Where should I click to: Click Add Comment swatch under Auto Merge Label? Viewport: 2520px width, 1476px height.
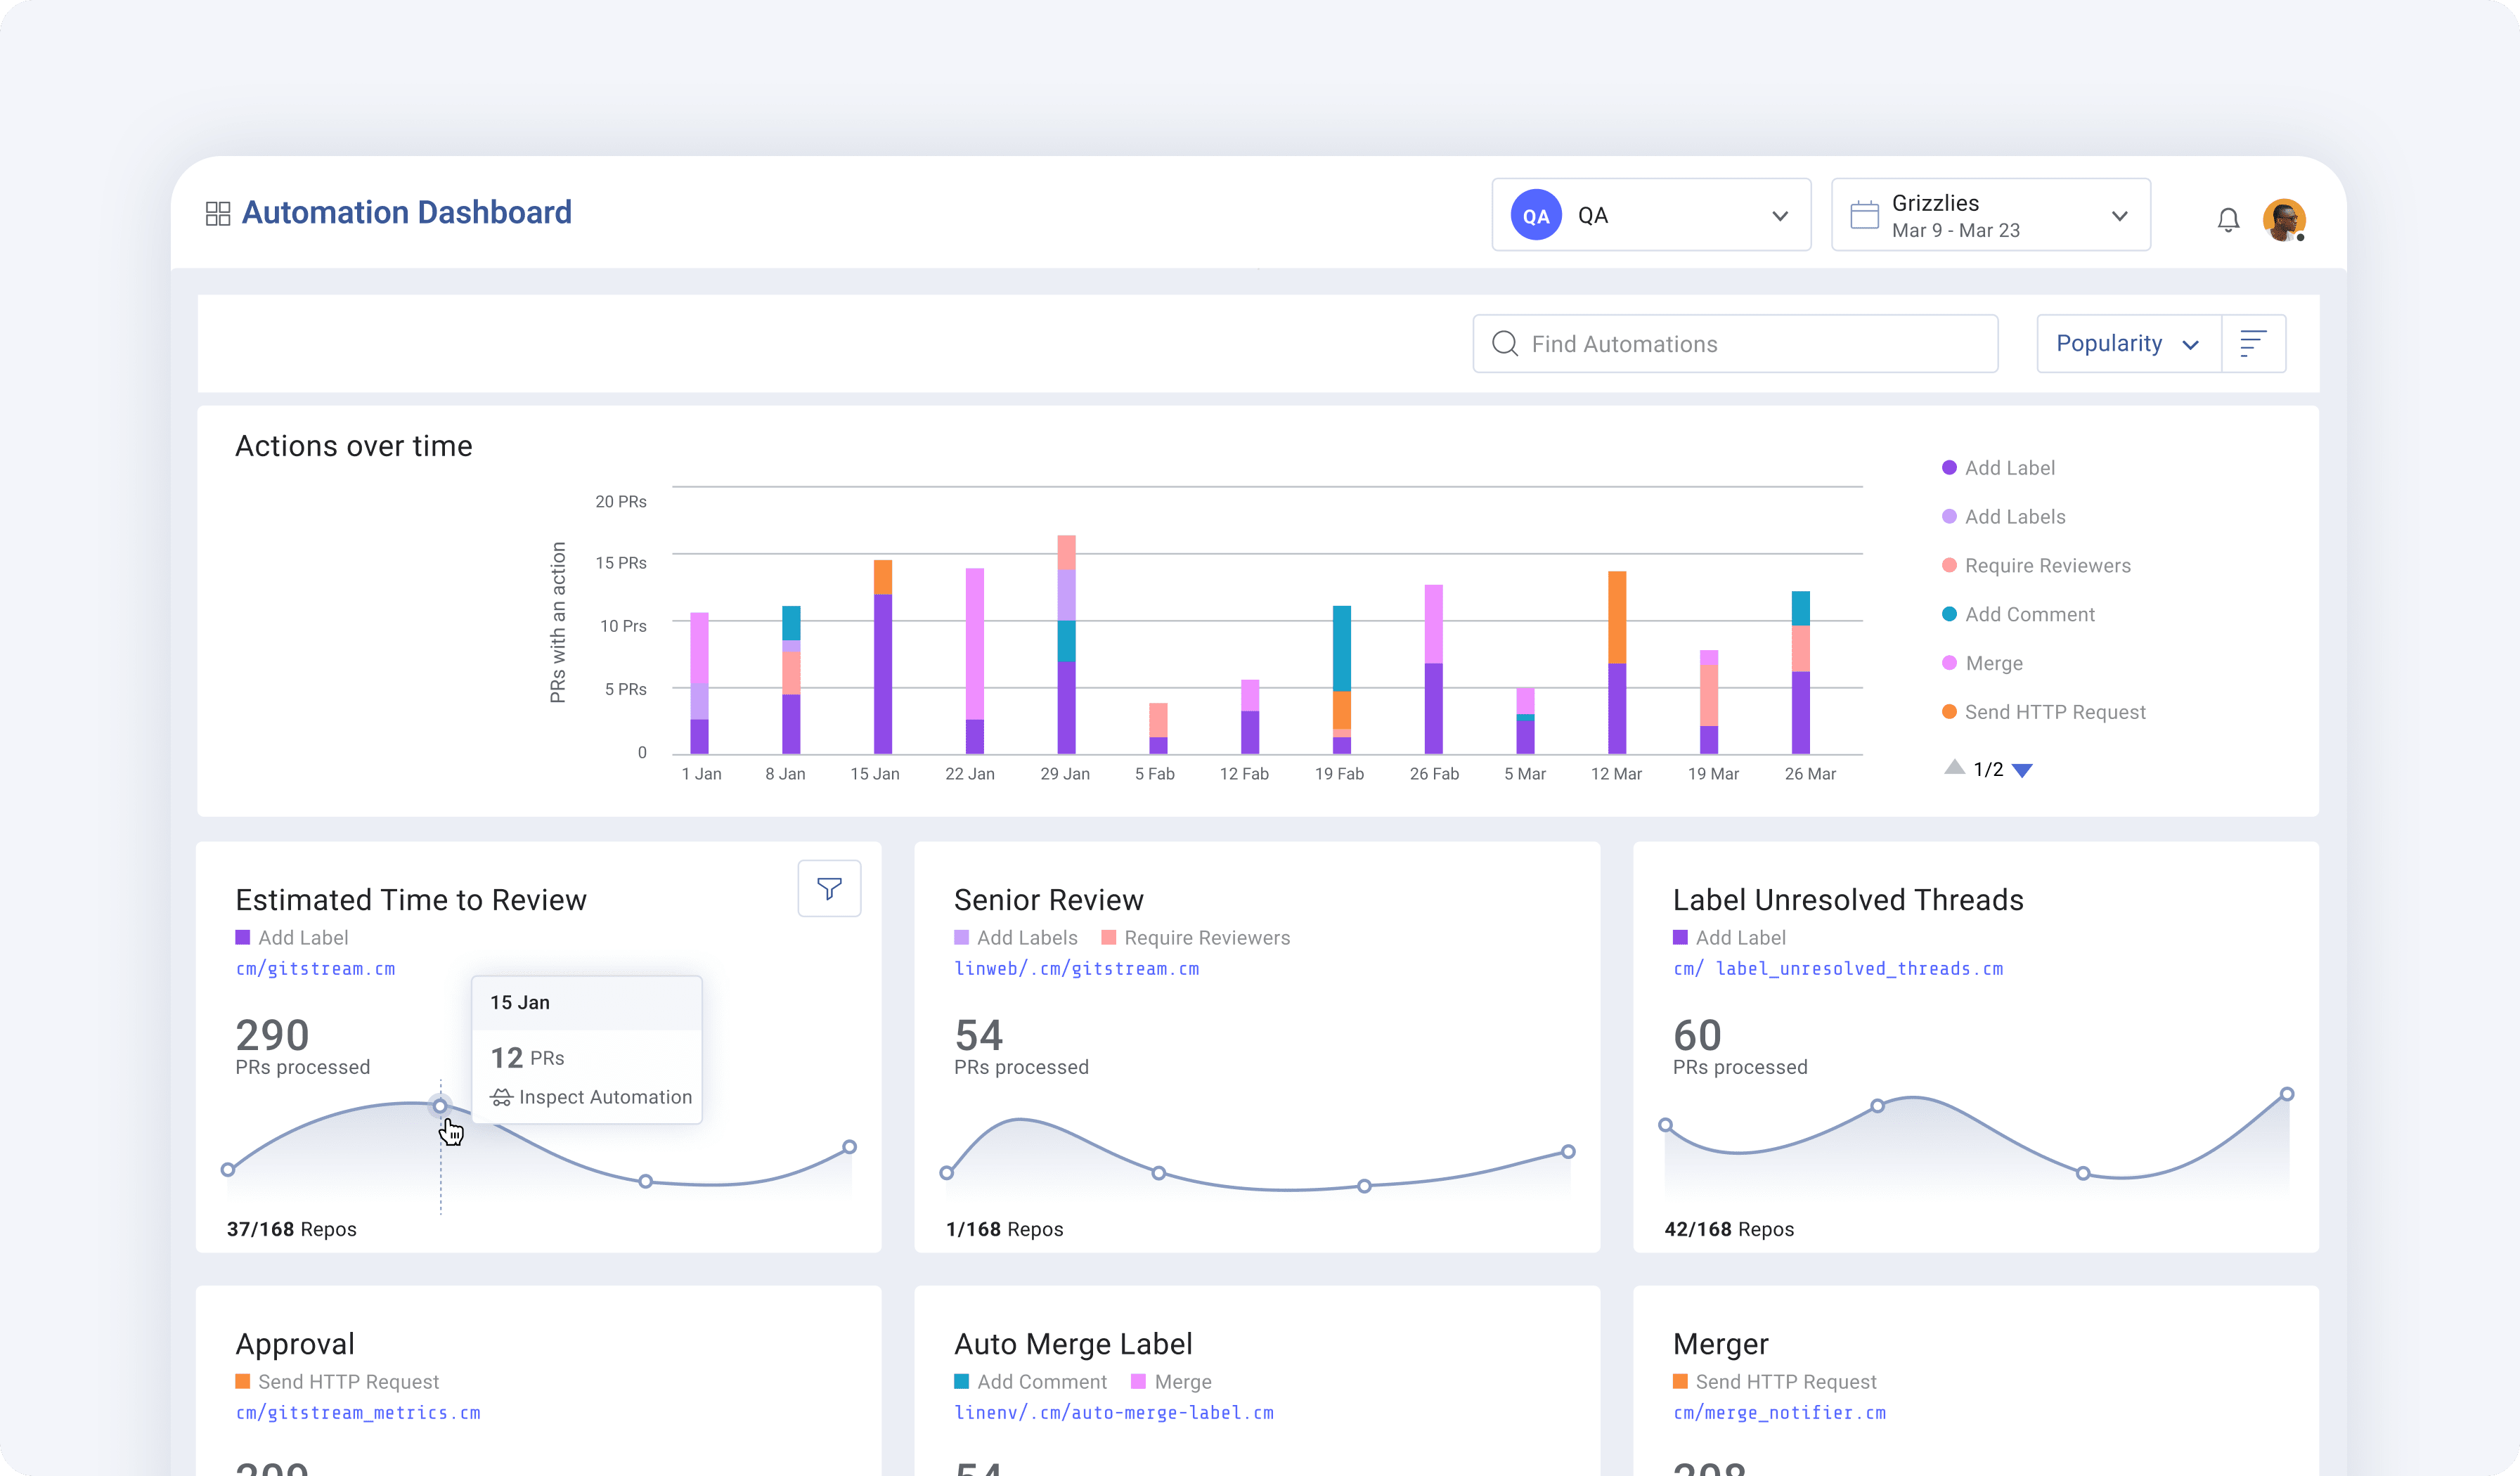pos(961,1381)
